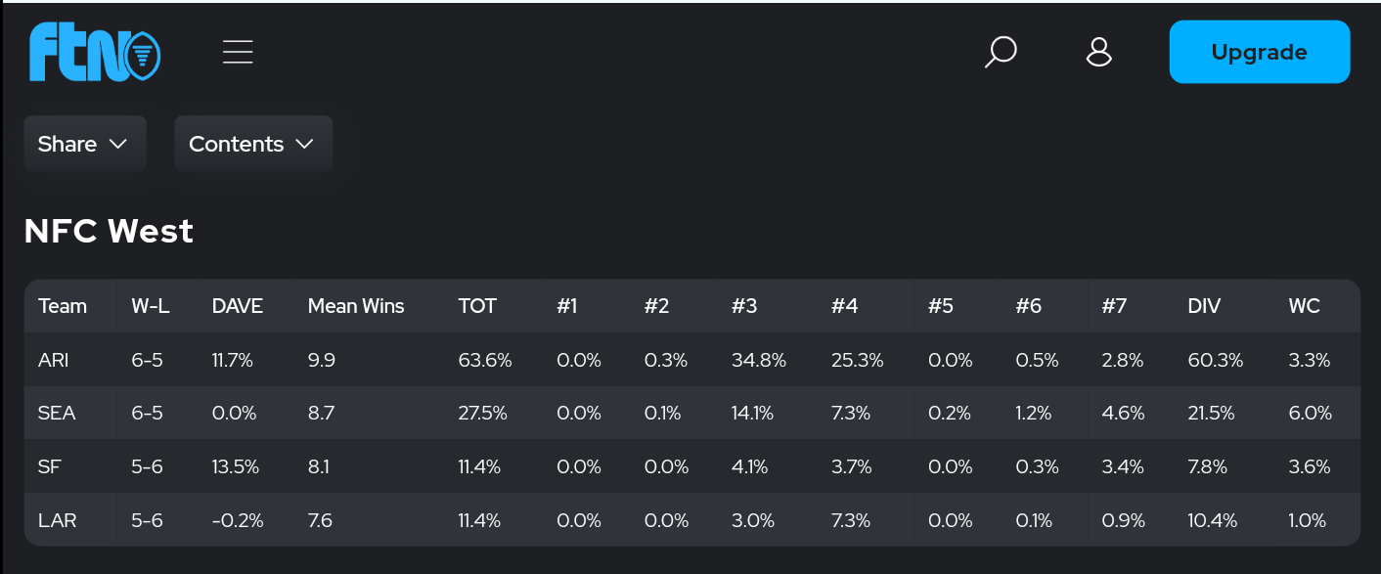Select the SF team cell
This screenshot has height=574, width=1381.
click(x=49, y=466)
